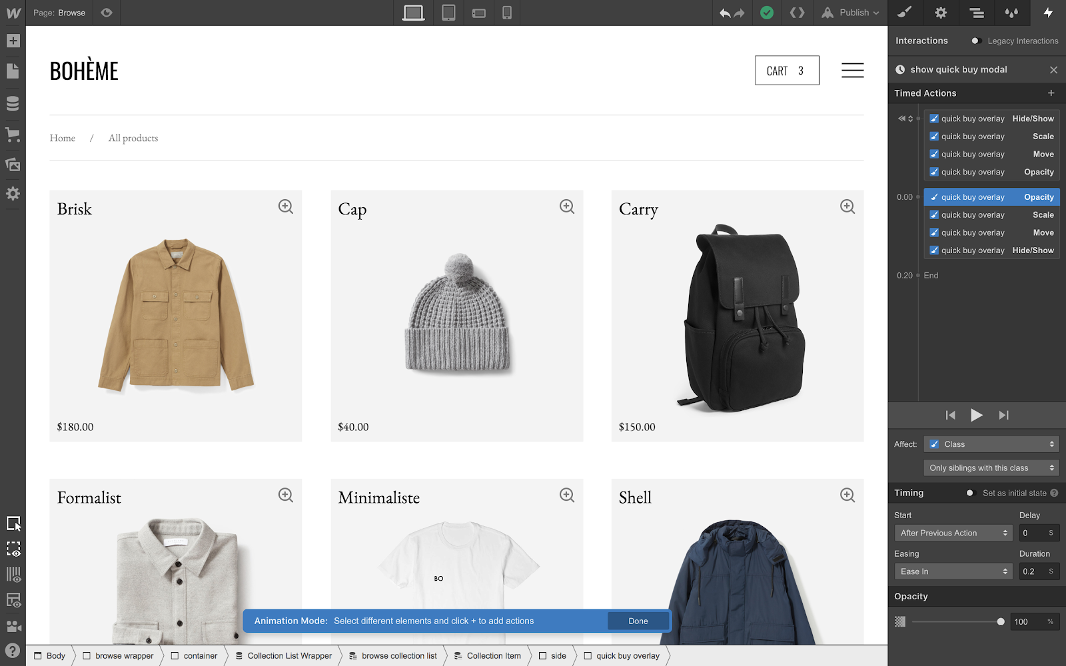1066x666 pixels.
Task: Close the show quick buy modal animation
Action: click(1053, 70)
